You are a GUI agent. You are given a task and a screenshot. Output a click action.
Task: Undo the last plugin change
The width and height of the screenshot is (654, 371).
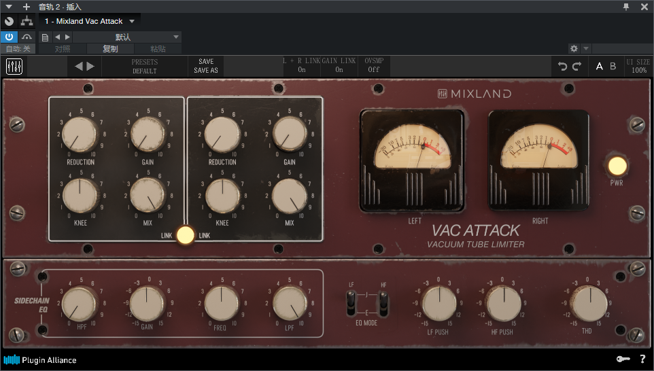coord(563,66)
